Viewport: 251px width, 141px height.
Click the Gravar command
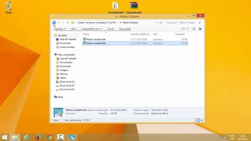pos(111,29)
